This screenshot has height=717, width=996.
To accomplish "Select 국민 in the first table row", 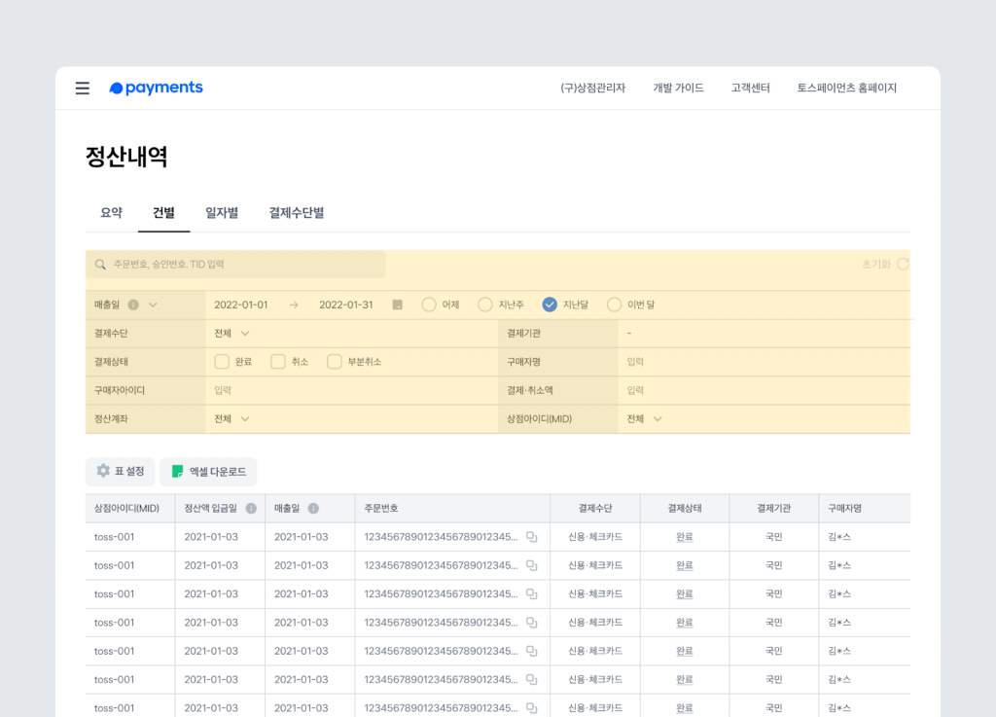I will [773, 537].
